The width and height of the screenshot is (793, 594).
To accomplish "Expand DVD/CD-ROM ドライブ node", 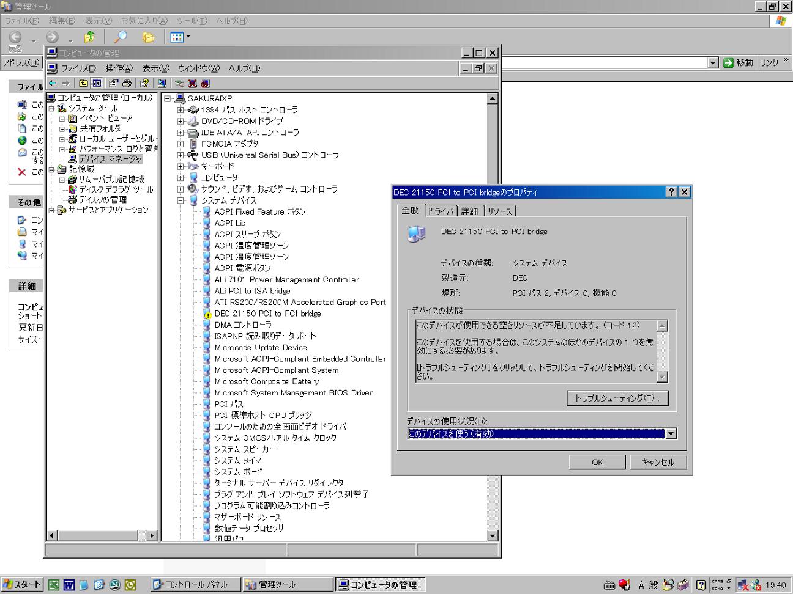I will click(181, 121).
